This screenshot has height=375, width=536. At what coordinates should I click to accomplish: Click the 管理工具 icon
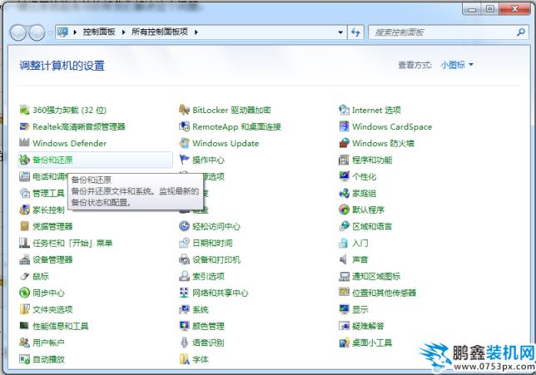click(25, 193)
